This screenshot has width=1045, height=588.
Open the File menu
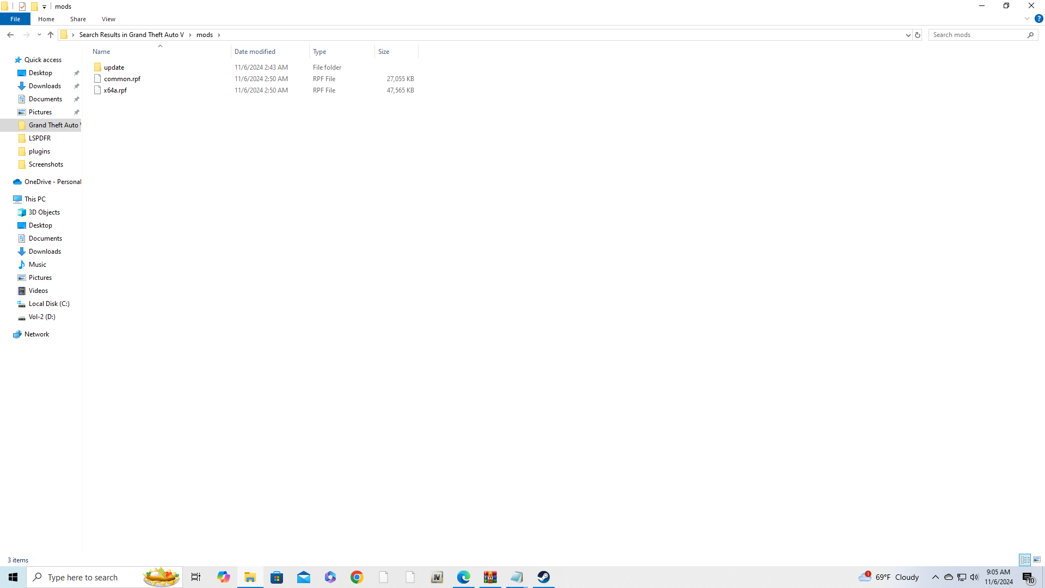[15, 19]
